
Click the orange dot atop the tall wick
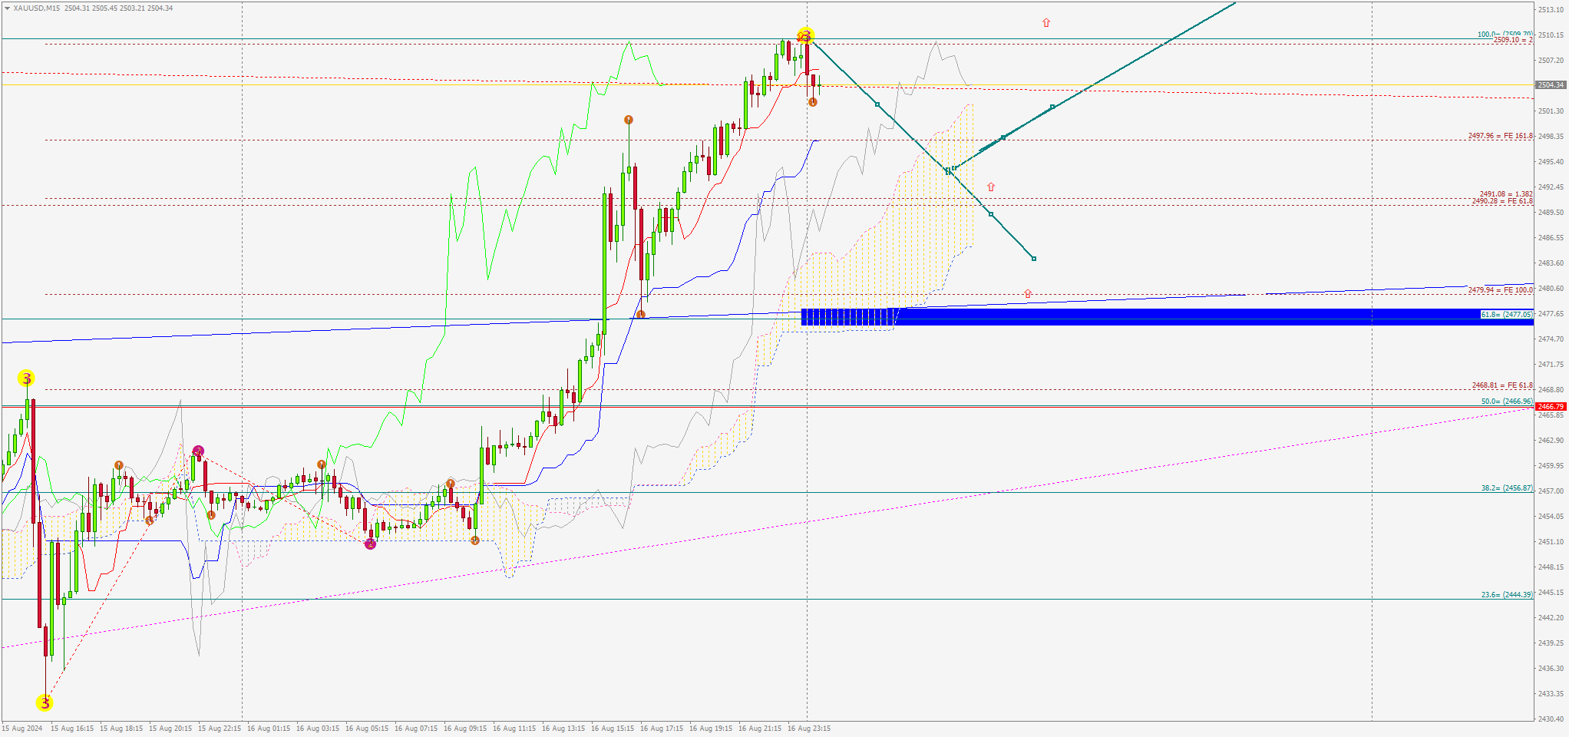click(629, 120)
